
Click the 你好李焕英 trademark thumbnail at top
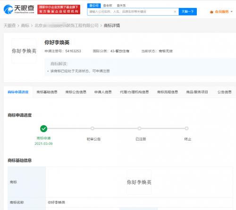24,51
